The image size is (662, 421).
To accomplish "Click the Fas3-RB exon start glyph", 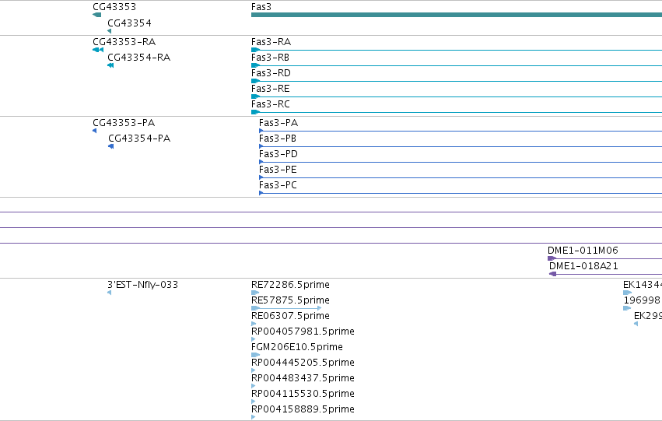I will [x=255, y=65].
